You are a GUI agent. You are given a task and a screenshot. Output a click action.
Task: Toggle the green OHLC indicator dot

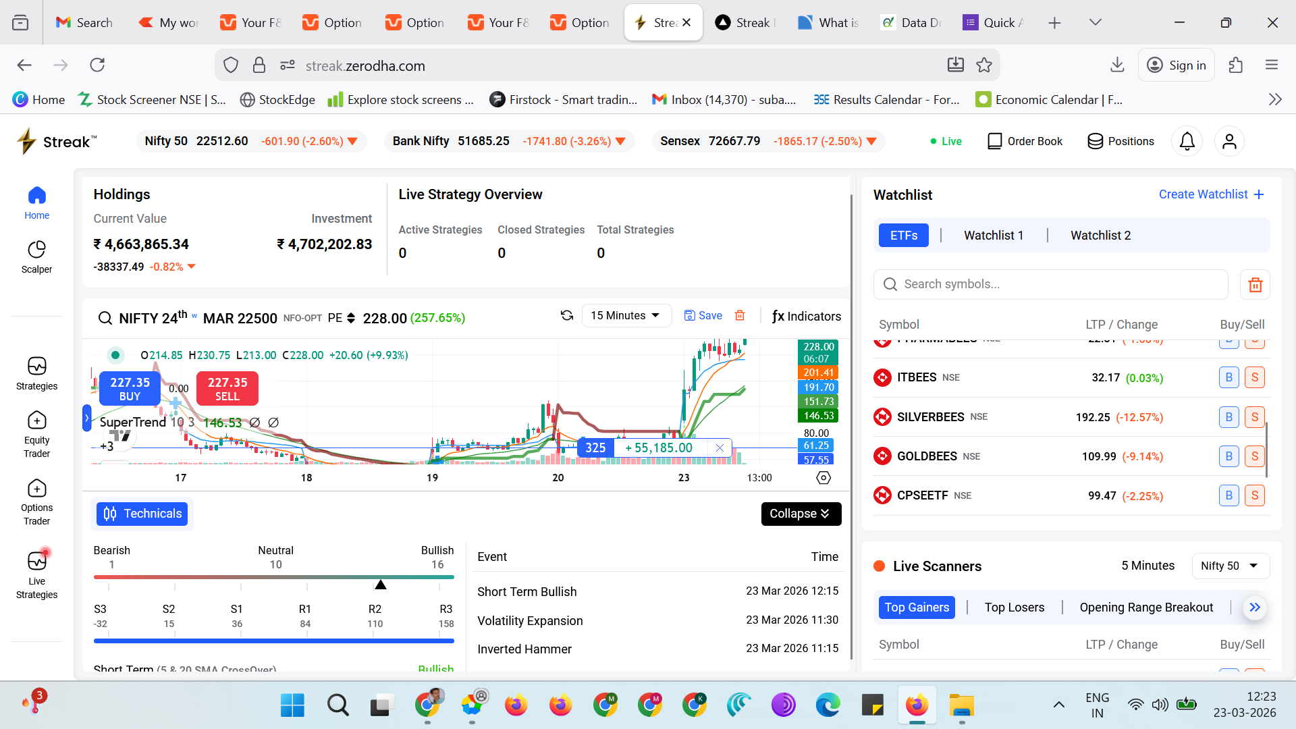point(115,355)
